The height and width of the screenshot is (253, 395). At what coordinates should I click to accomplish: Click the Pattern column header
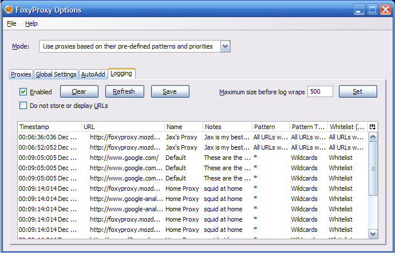click(x=271, y=127)
